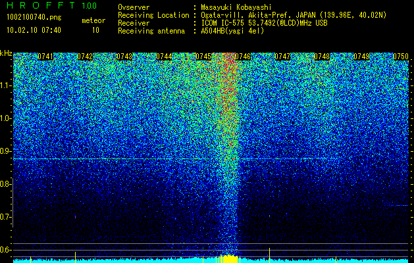The image size is (414, 263).
Task: Click time marker 0743
Action: coord(124,57)
